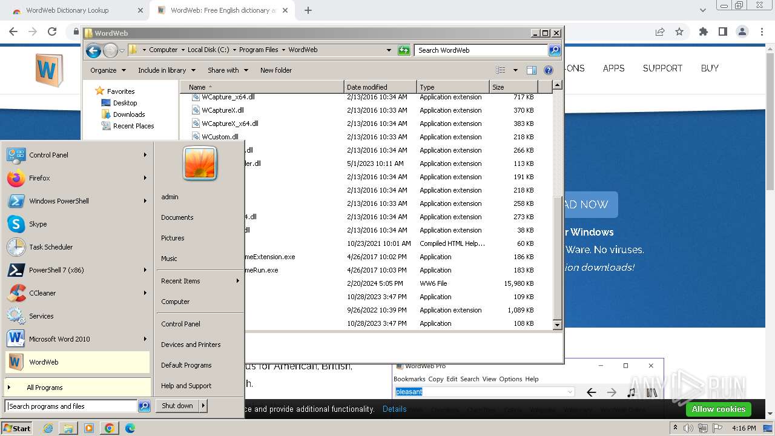Click the Explorer back arrow button
This screenshot has width=775, height=436.
pyautogui.click(x=93, y=50)
